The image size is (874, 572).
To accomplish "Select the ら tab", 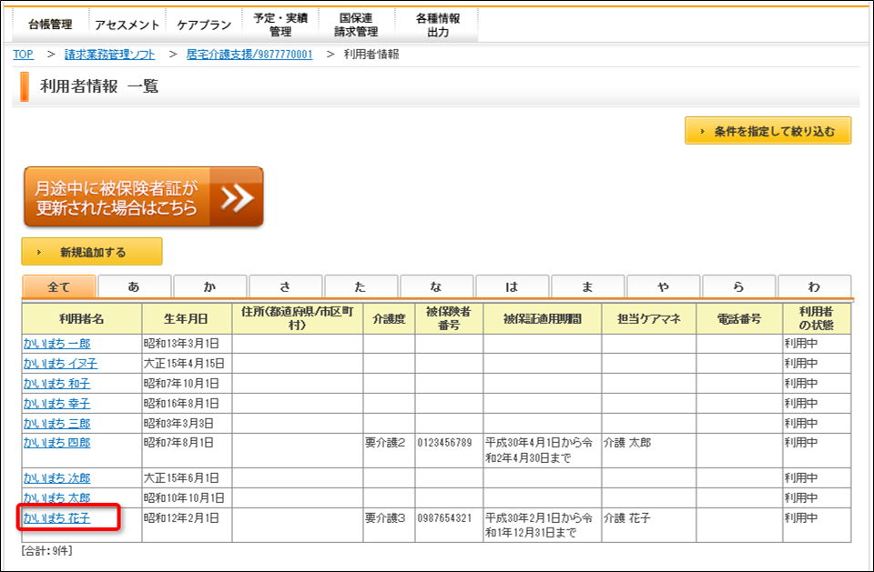I will coord(738,286).
